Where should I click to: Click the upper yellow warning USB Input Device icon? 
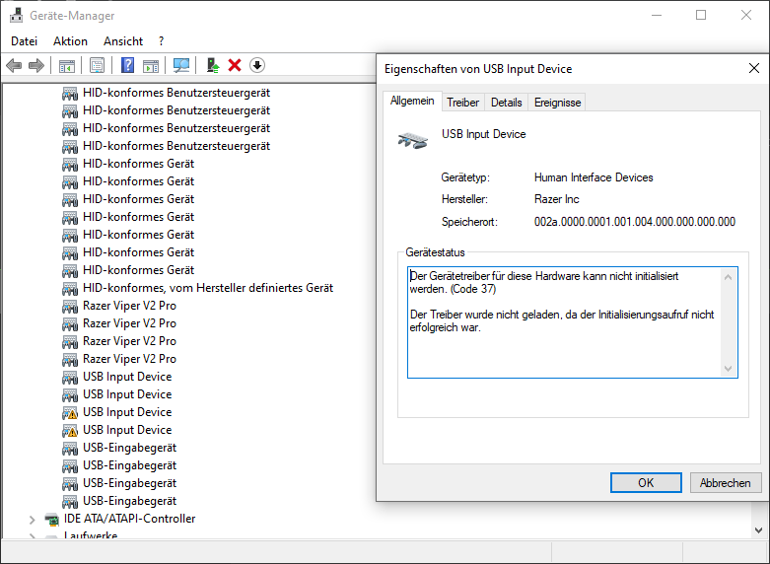pyautogui.click(x=70, y=413)
